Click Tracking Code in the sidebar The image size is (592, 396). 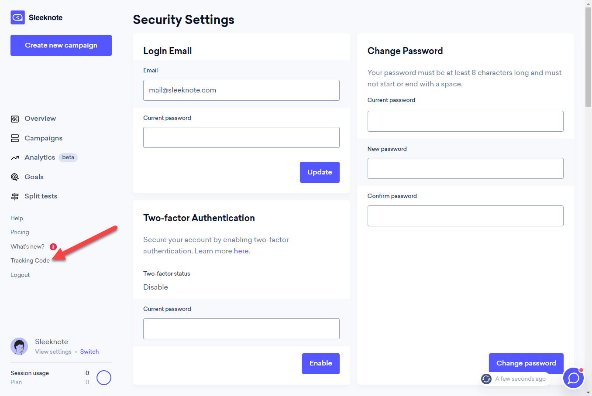click(x=30, y=260)
